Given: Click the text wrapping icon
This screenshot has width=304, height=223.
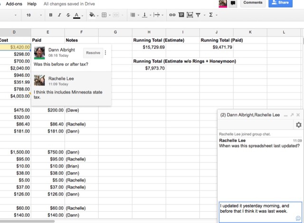Looking at the screenshot, I should (x=156, y=15).
